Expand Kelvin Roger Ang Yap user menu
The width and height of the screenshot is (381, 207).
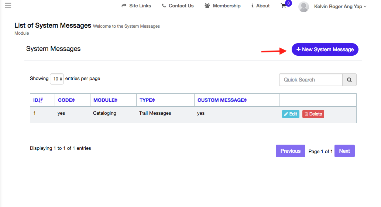pyautogui.click(x=340, y=6)
